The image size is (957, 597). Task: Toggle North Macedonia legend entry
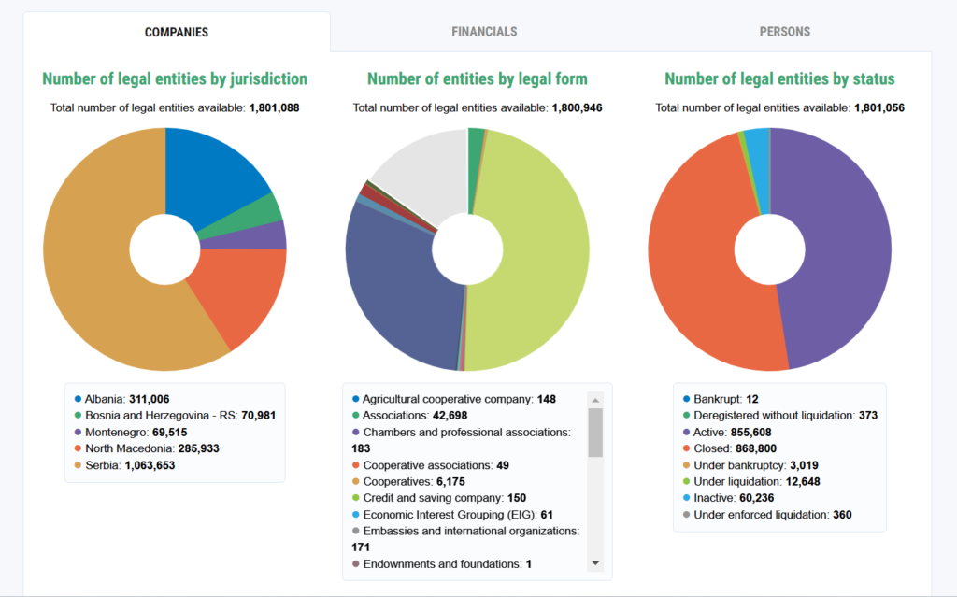pyautogui.click(x=147, y=448)
